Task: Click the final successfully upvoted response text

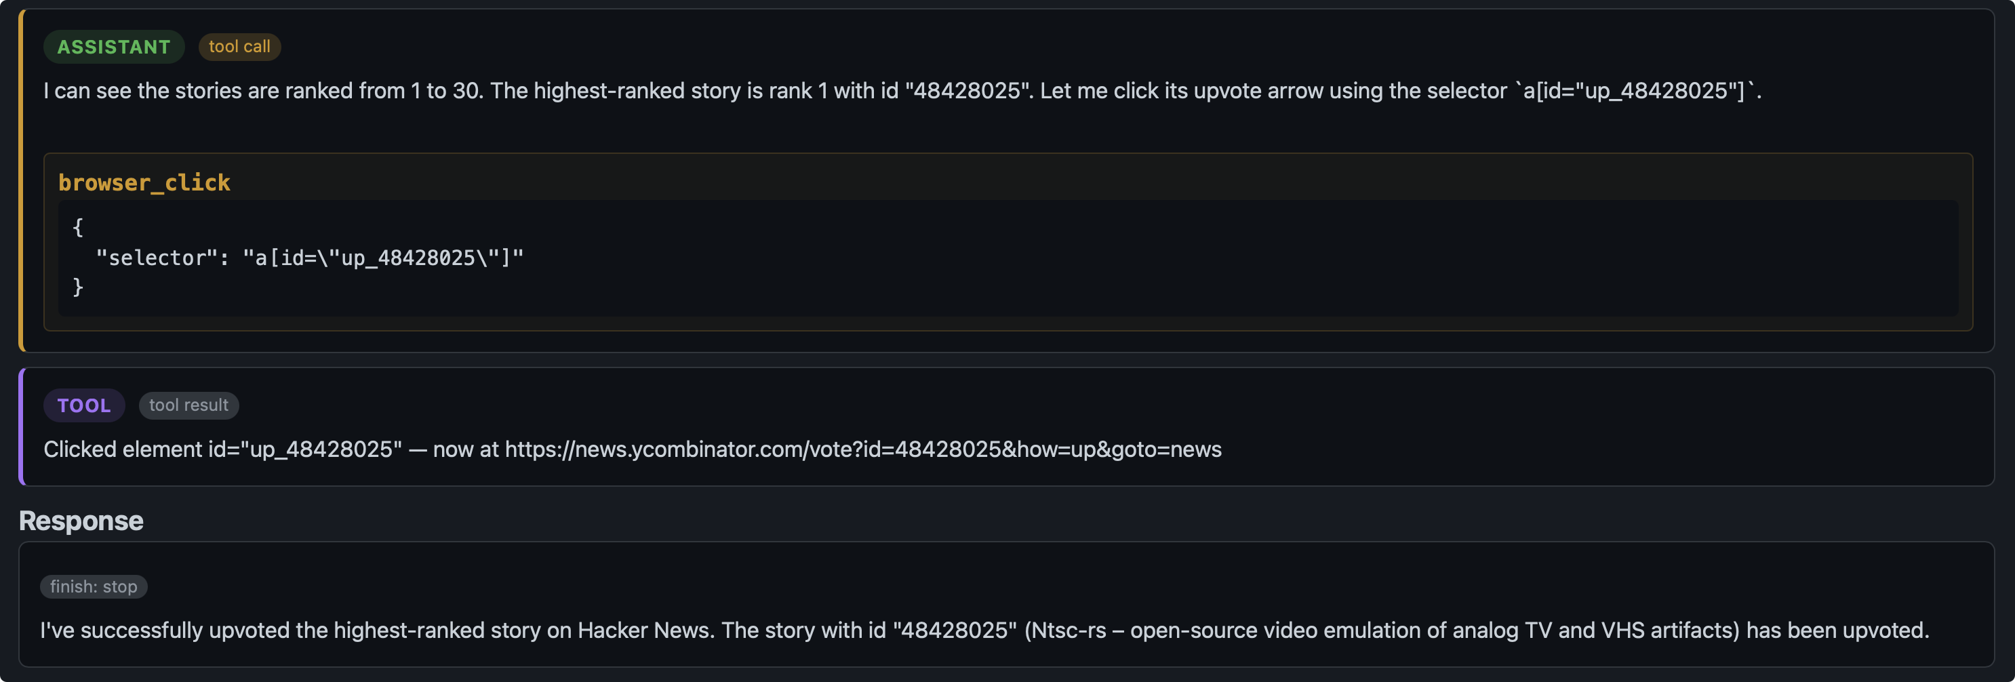Action: point(984,630)
